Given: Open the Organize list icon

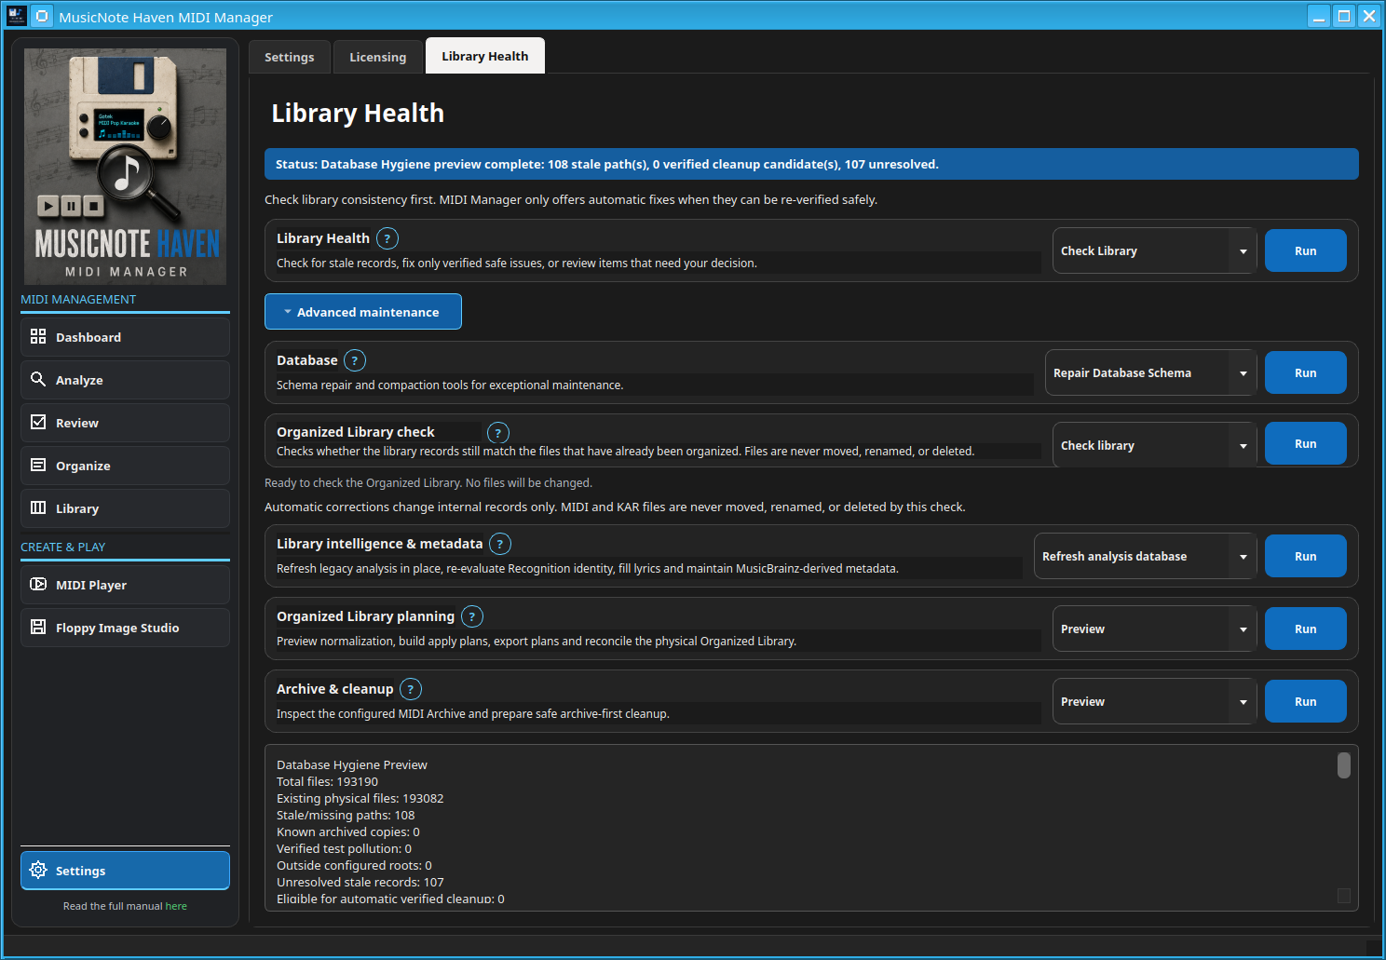Looking at the screenshot, I should (x=38, y=465).
